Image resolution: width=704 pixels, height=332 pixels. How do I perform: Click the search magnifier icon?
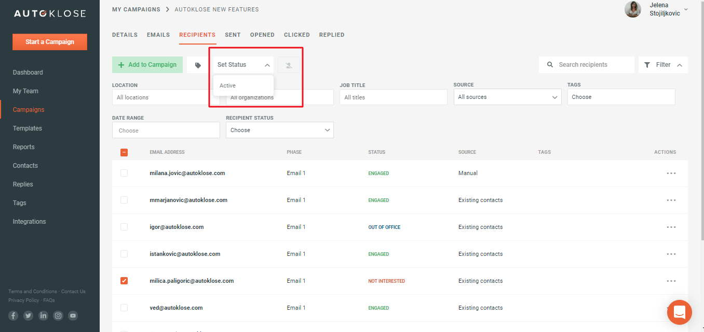coord(550,65)
